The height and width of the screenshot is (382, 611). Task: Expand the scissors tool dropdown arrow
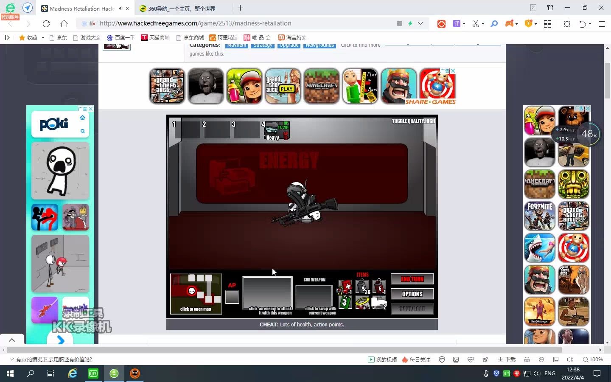[483, 24]
